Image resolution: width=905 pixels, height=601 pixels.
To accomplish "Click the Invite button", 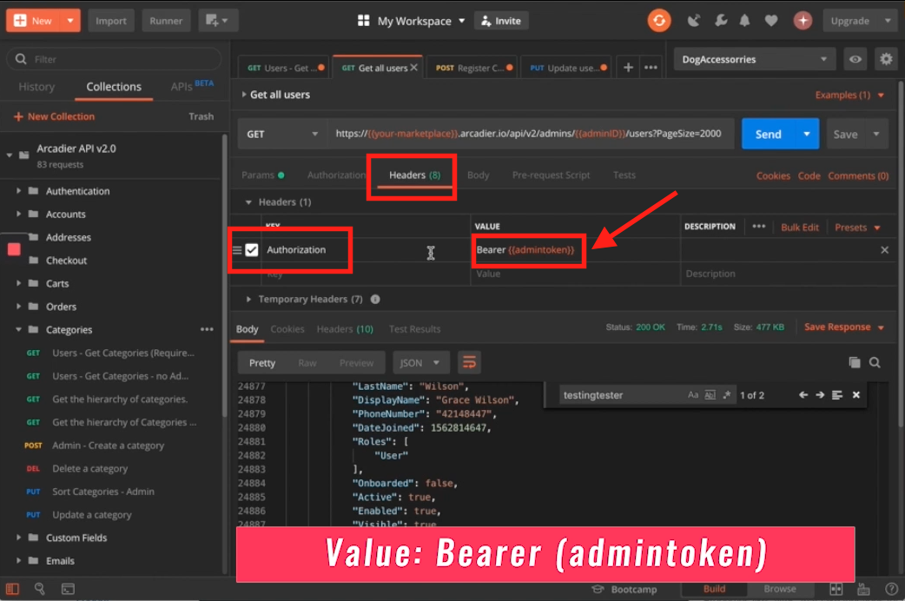I will 501,21.
